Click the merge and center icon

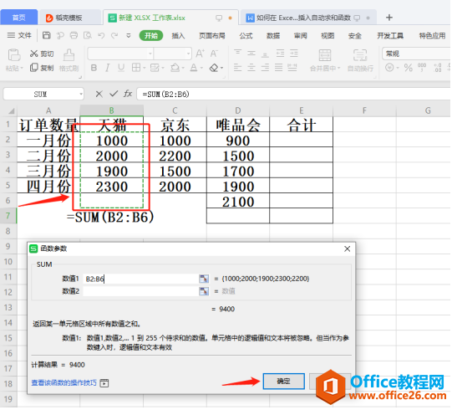click(x=325, y=55)
